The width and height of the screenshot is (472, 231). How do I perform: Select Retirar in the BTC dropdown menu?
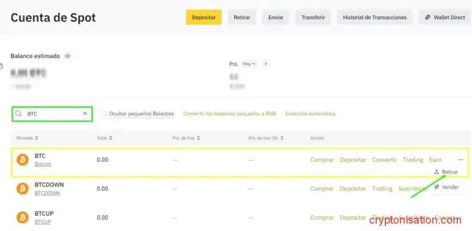[446, 172]
